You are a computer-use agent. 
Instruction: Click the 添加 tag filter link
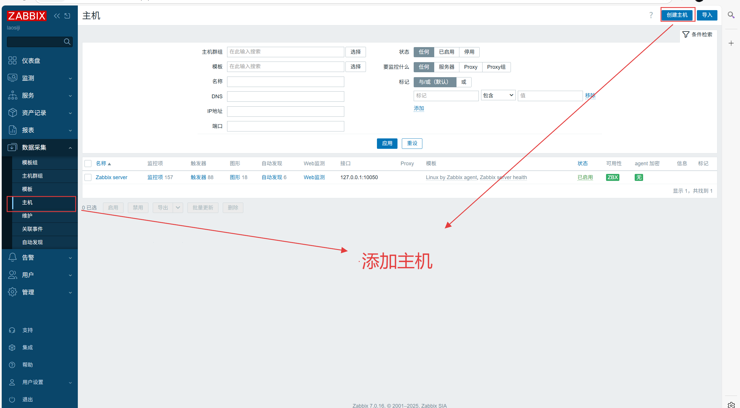point(419,108)
